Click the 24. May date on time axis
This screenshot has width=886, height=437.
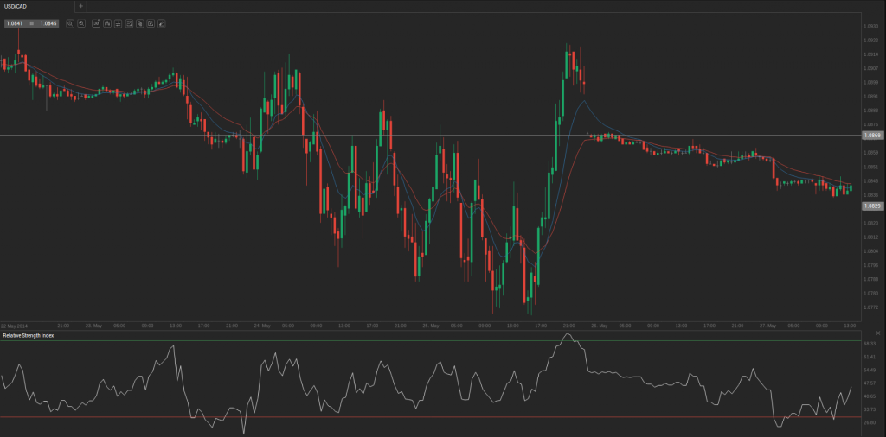260,326
